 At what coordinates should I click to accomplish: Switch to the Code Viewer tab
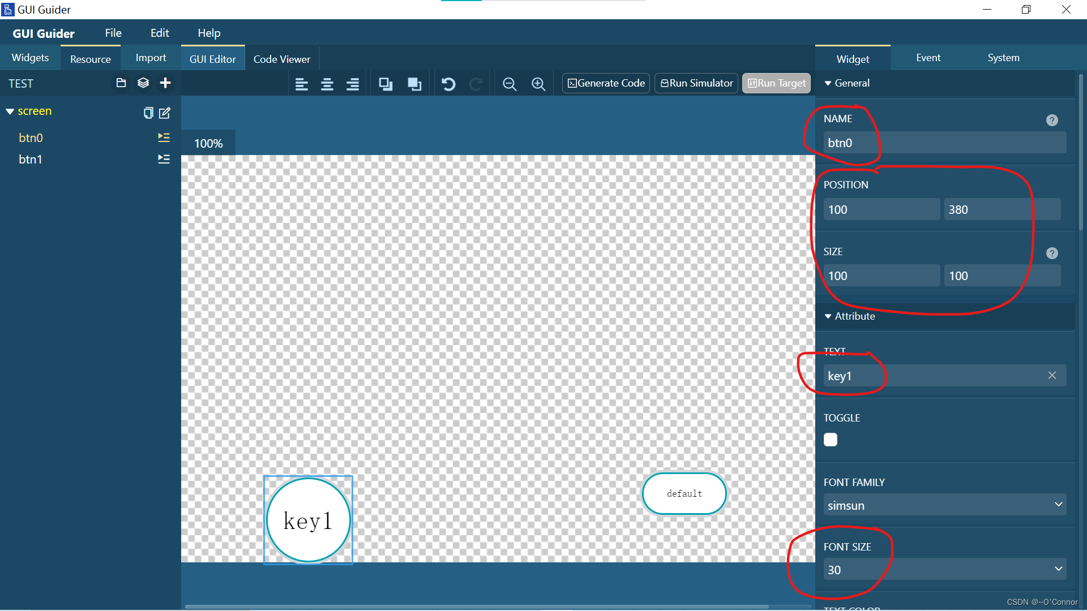click(x=281, y=59)
